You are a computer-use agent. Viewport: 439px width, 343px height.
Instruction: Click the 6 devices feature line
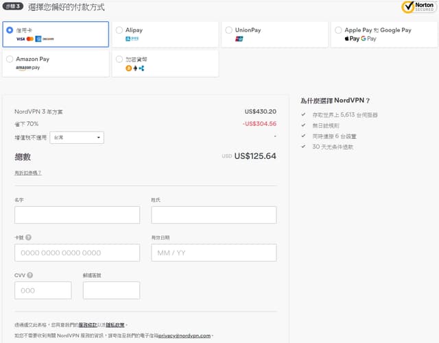coord(334,136)
